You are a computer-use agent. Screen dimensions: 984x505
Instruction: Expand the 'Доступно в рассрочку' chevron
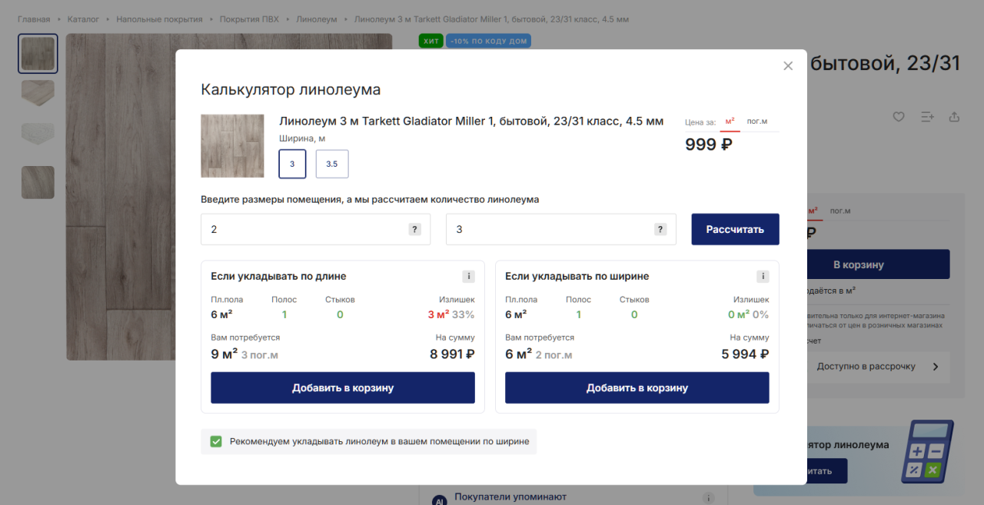[936, 367]
